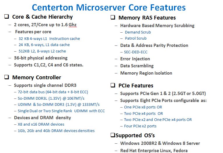The image size is (223, 153).
Task: Click the Supported OS's checkbox bullet
Action: click(113, 135)
